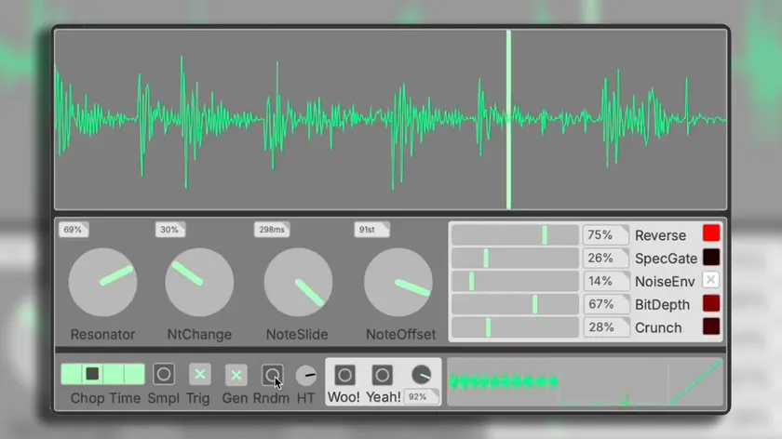
Task: Click the Crunch label
Action: [658, 328]
